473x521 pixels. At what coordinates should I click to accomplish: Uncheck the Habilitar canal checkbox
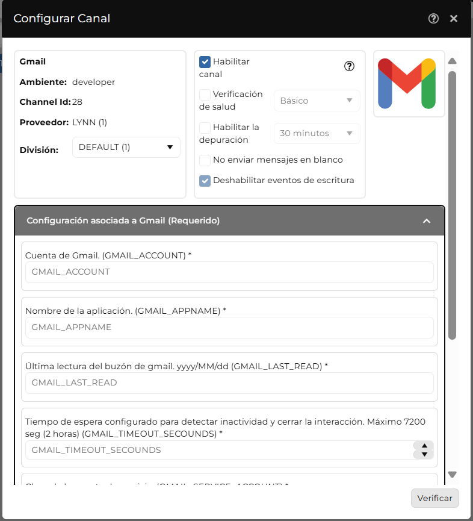click(205, 62)
